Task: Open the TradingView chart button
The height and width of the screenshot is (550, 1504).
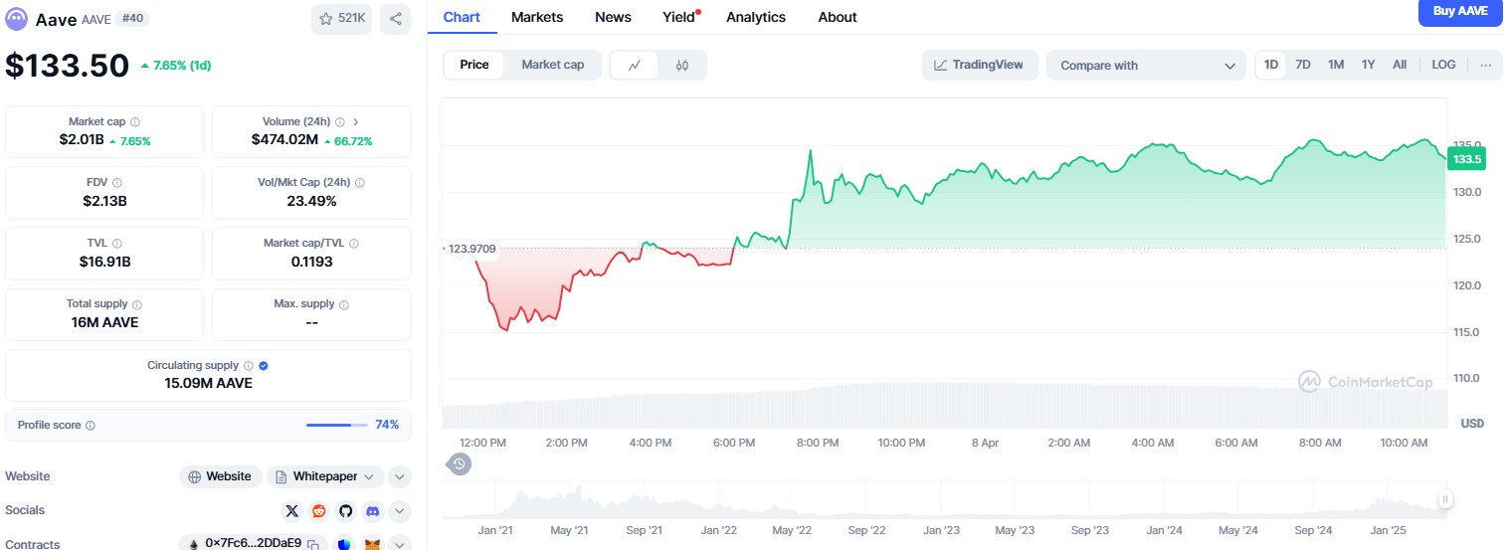Action: tap(979, 66)
